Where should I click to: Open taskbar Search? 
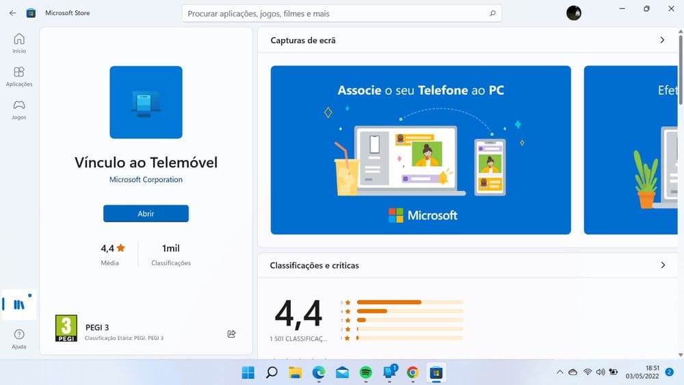pos(272,373)
